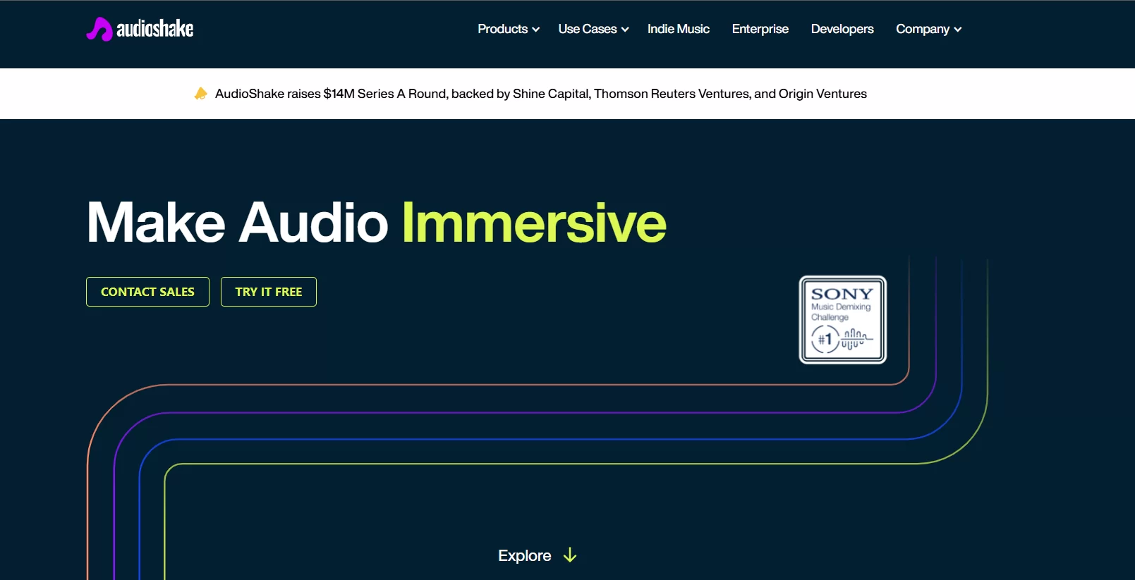Visit the Developers page
This screenshot has height=580, width=1135.
pyautogui.click(x=842, y=29)
